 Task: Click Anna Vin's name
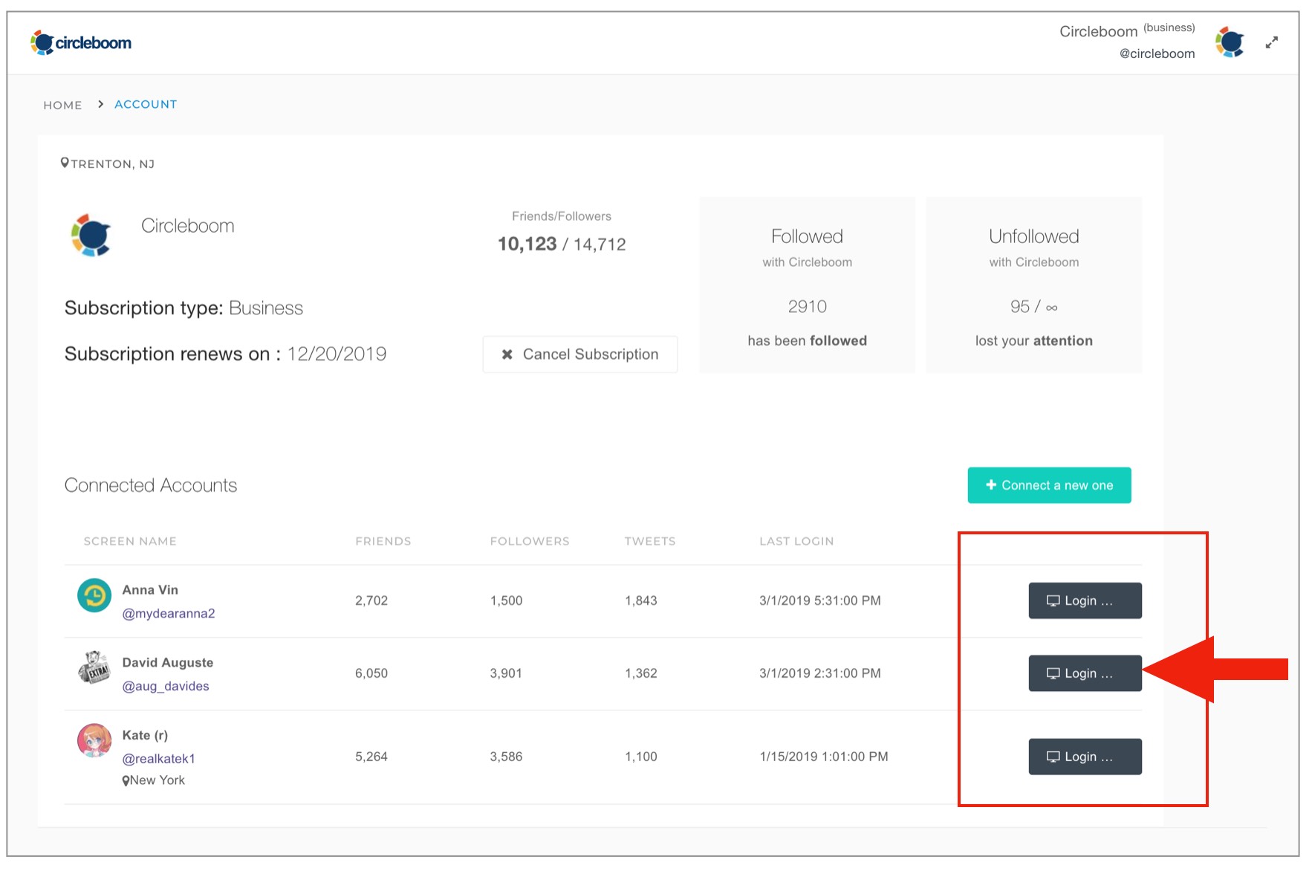coord(150,590)
